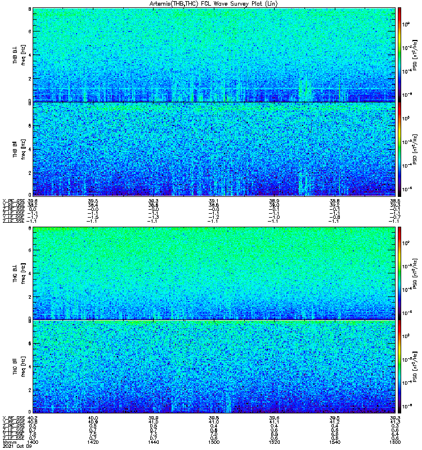Click inside the THC B-perpendicular spectrogram panel
This screenshot has width=422, height=450.
[214, 273]
